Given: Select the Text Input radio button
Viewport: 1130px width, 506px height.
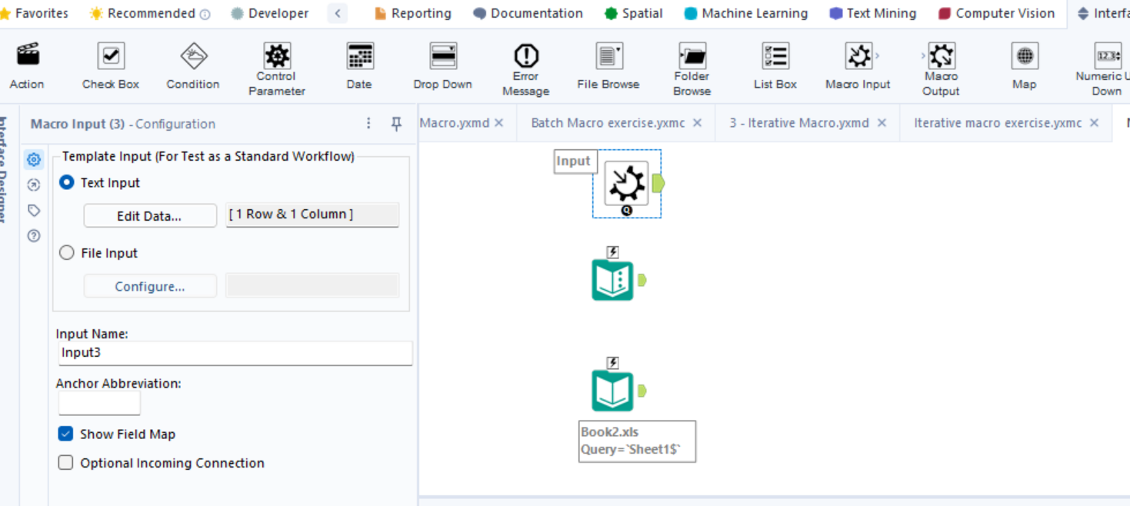Looking at the screenshot, I should coord(67,182).
